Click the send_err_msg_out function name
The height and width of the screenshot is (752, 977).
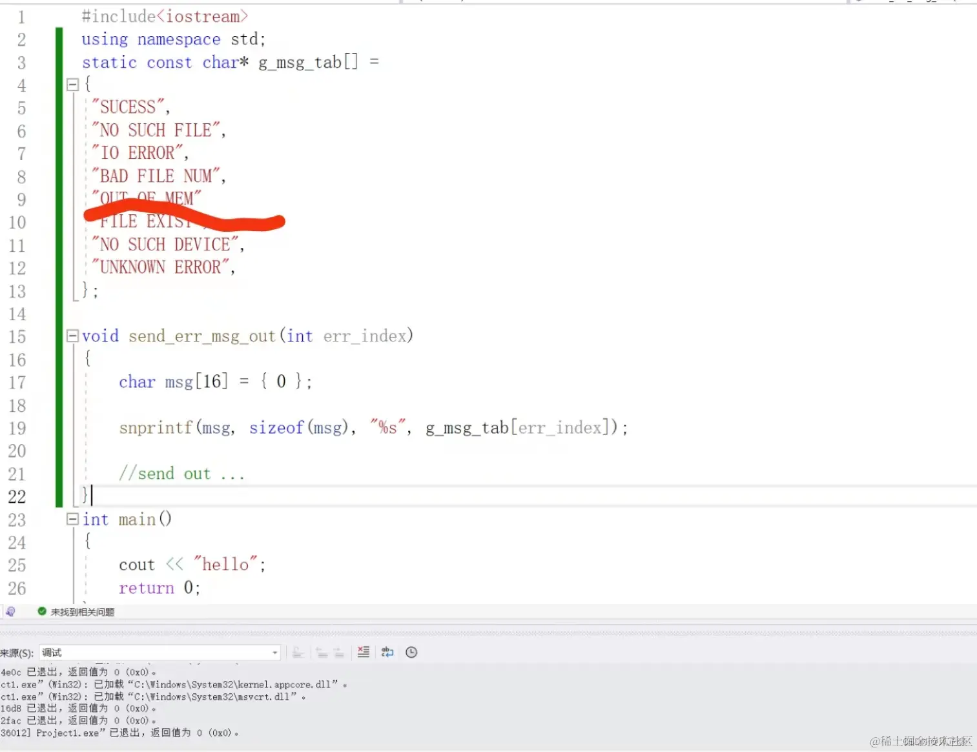point(202,336)
